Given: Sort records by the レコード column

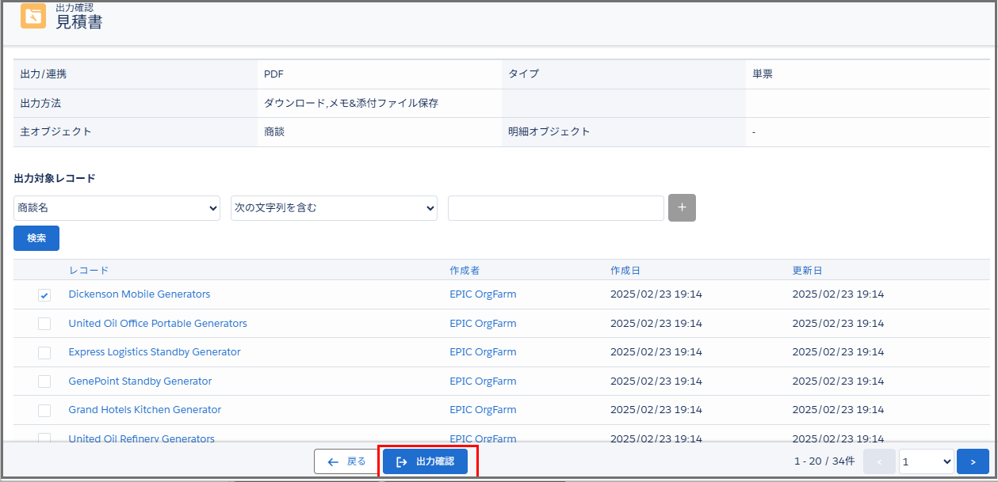Looking at the screenshot, I should coord(89,270).
